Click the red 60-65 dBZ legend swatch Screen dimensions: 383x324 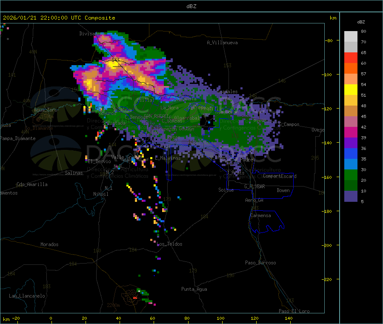coord(351,58)
